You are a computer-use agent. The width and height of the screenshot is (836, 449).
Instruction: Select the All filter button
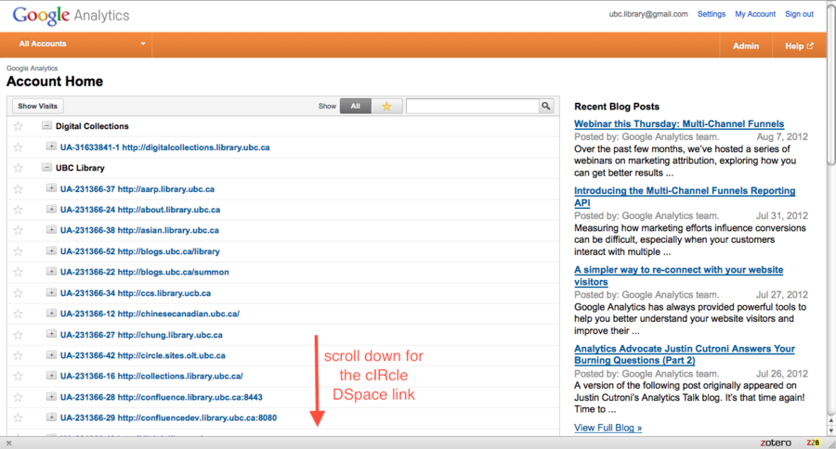point(355,107)
